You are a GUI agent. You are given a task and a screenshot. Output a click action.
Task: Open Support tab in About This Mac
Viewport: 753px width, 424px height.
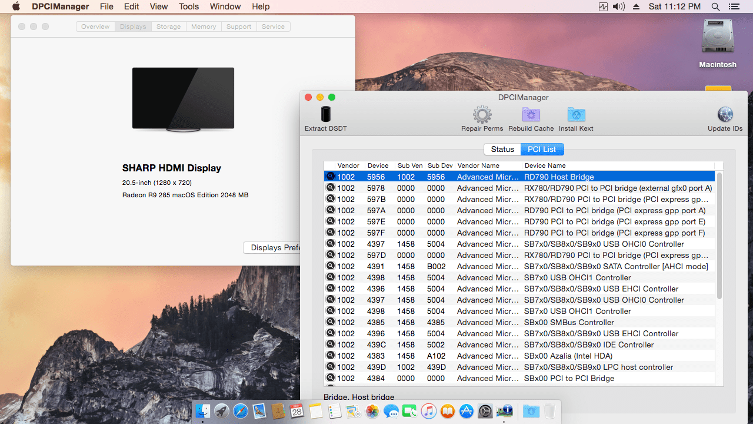pos(239,26)
